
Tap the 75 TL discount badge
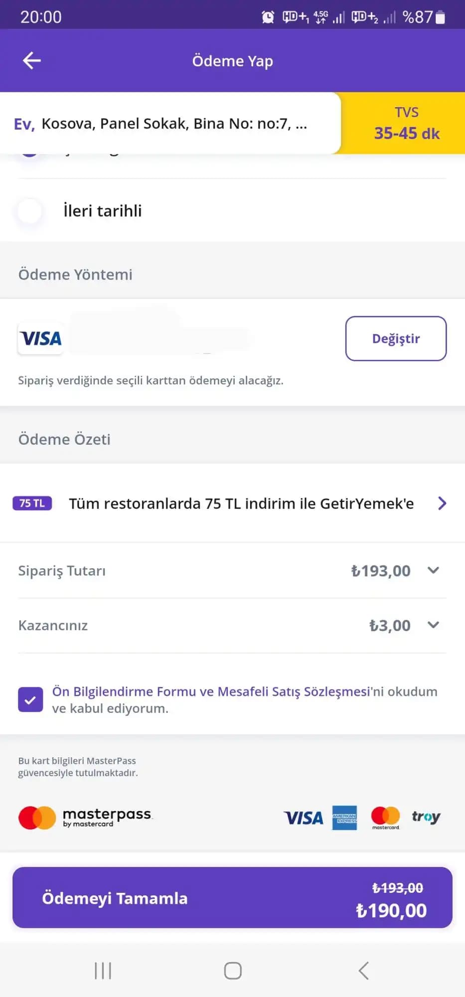tap(32, 503)
